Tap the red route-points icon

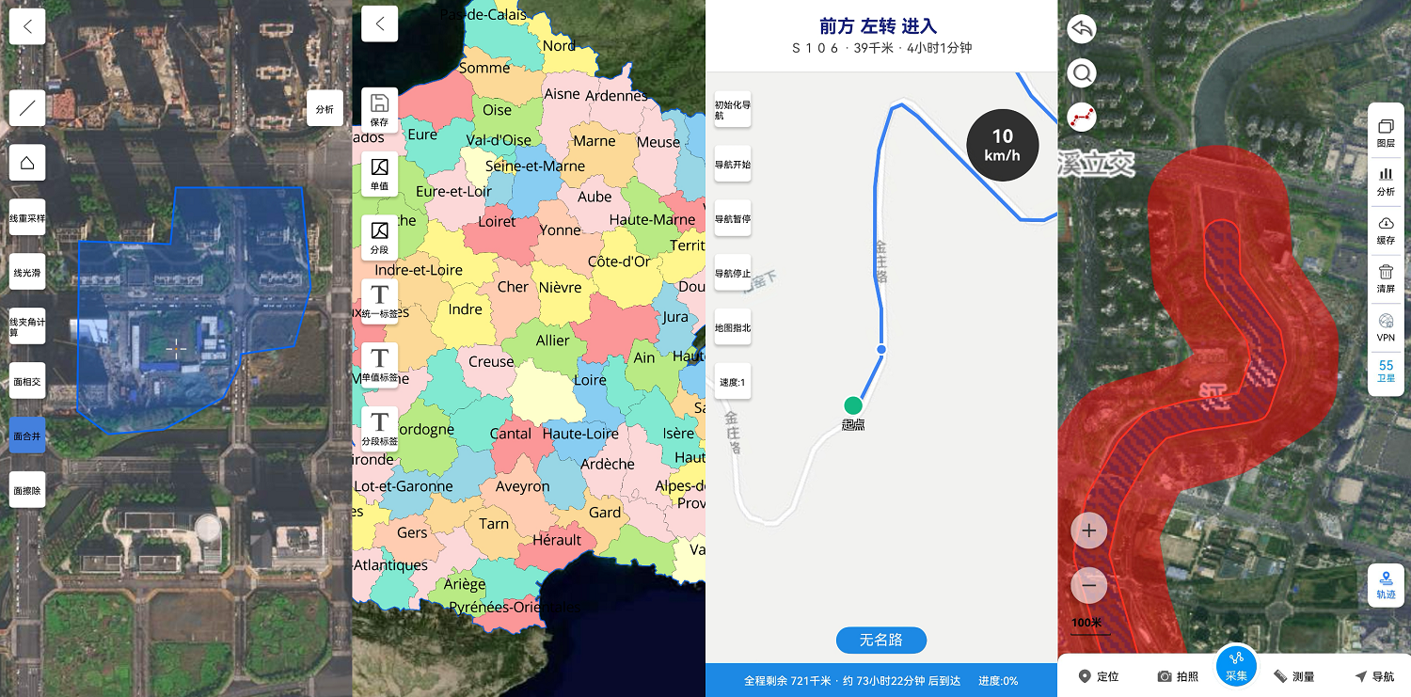tap(1082, 116)
